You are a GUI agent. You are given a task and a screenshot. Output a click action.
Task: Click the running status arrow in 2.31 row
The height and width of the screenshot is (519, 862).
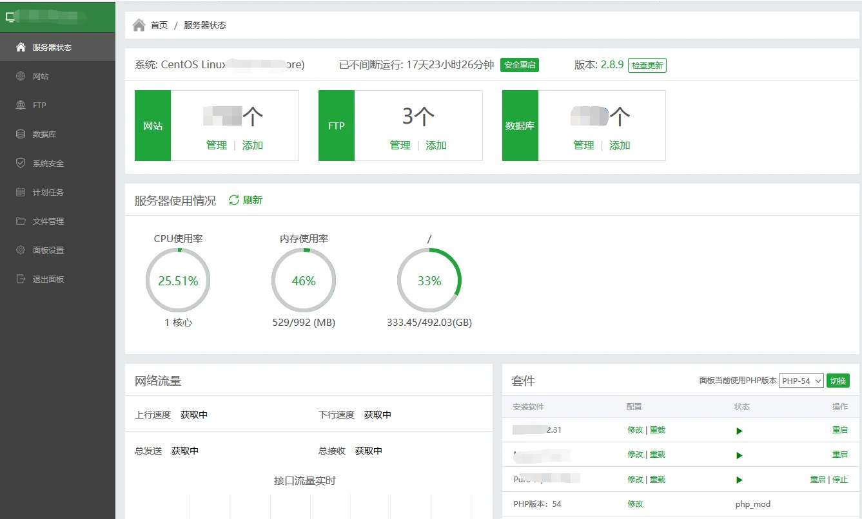740,431
